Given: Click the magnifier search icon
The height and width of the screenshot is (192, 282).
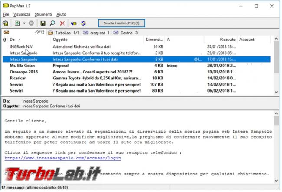Looking at the screenshot, I should [52, 23].
